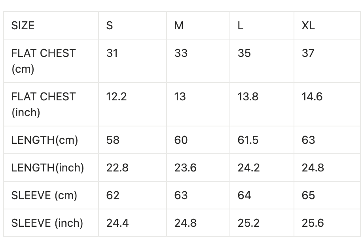Click the SLEEVE (cm) row label

(x=44, y=195)
